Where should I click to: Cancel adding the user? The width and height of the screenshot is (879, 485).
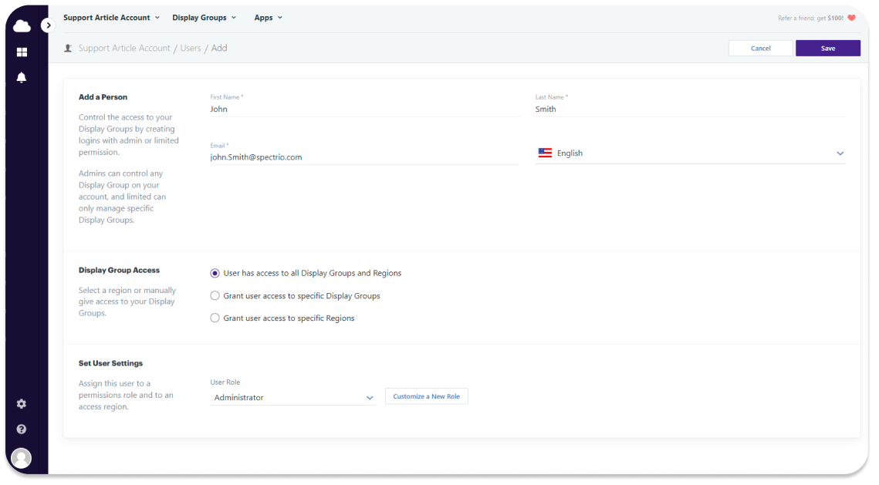(x=761, y=48)
